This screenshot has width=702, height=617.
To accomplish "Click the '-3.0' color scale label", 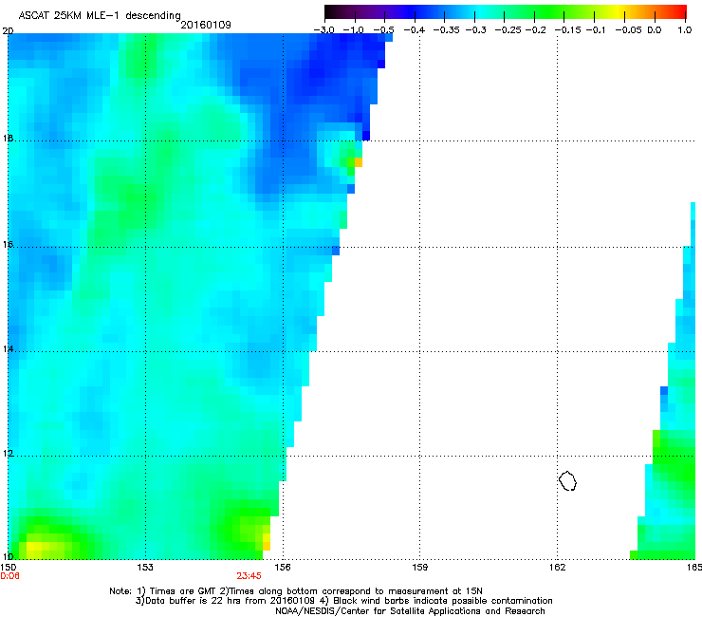I will click(324, 30).
